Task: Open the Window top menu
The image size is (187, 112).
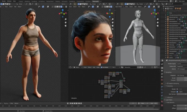Action: (9, 1)
